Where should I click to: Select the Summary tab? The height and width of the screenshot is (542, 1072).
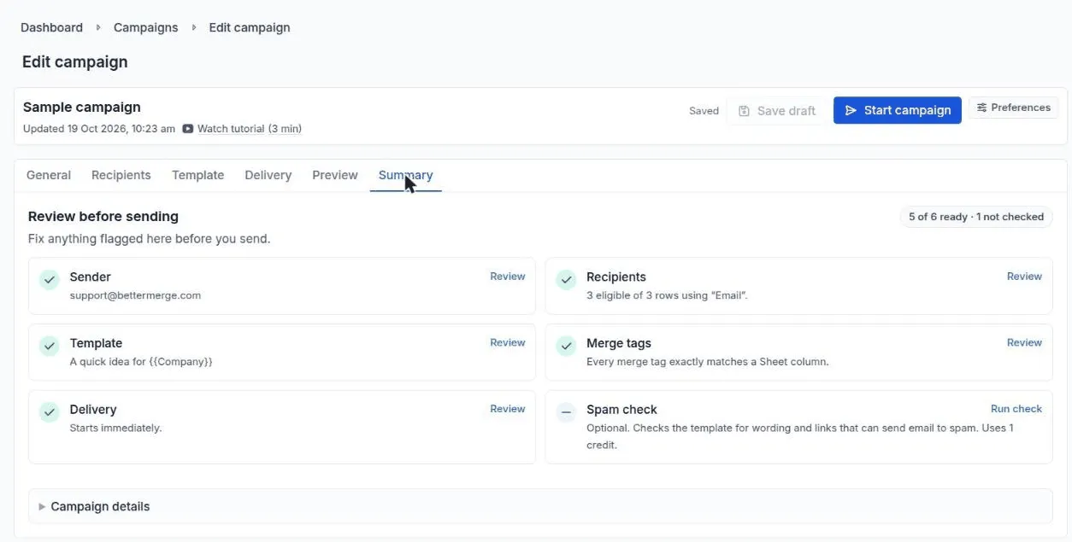tap(406, 175)
